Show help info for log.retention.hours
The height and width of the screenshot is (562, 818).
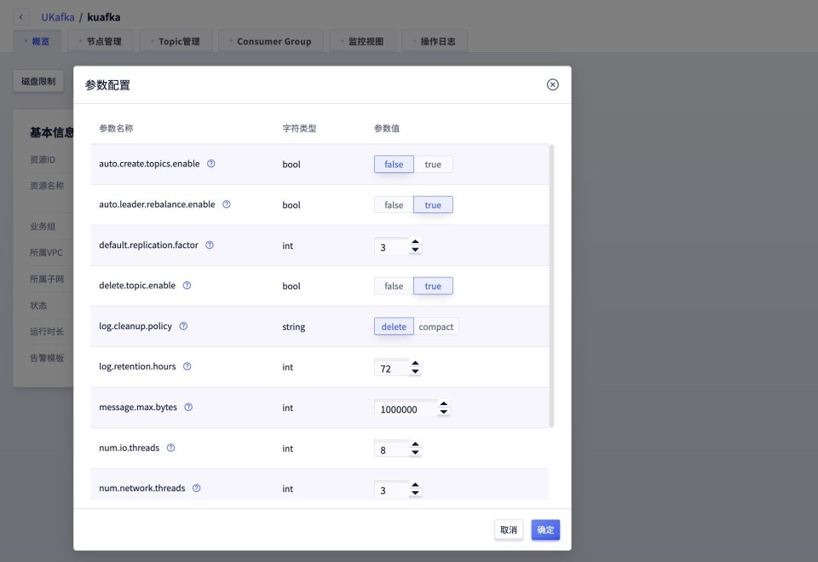187,367
